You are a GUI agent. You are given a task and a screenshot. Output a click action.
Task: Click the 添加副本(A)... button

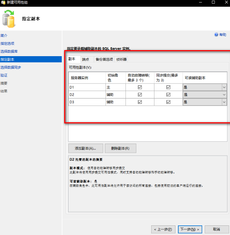coord(86,148)
